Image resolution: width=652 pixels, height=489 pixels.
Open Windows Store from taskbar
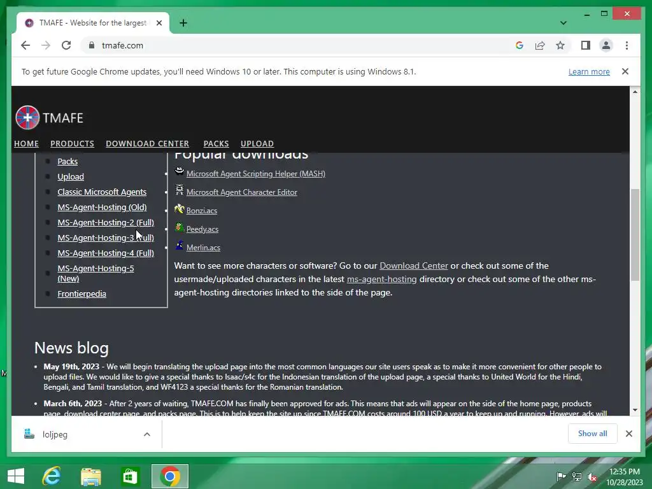point(129,476)
